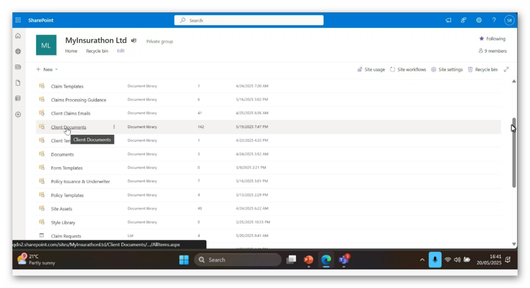Open My sites globe icon in sidebar
This screenshot has width=530, height=288.
tap(18, 51)
